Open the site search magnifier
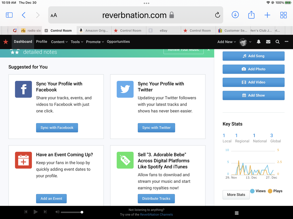This screenshot has height=219, width=293. [x=277, y=42]
